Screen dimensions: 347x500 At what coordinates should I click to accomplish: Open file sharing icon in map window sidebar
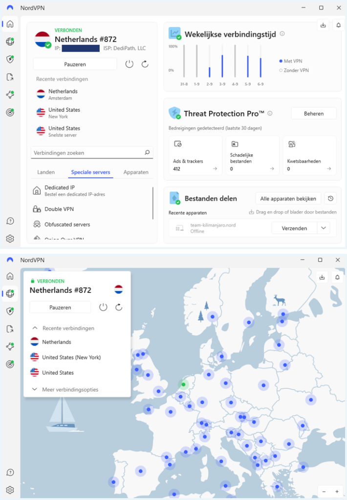point(10,329)
